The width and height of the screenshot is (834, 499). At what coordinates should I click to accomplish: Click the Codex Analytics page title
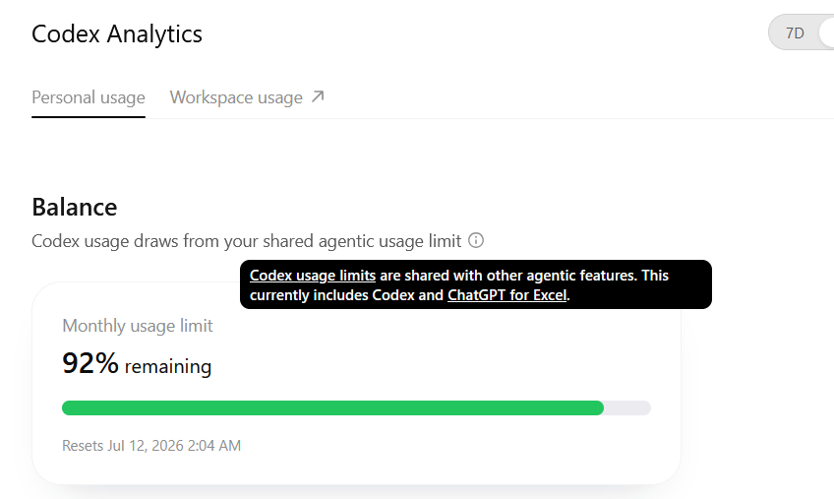pyautogui.click(x=117, y=34)
